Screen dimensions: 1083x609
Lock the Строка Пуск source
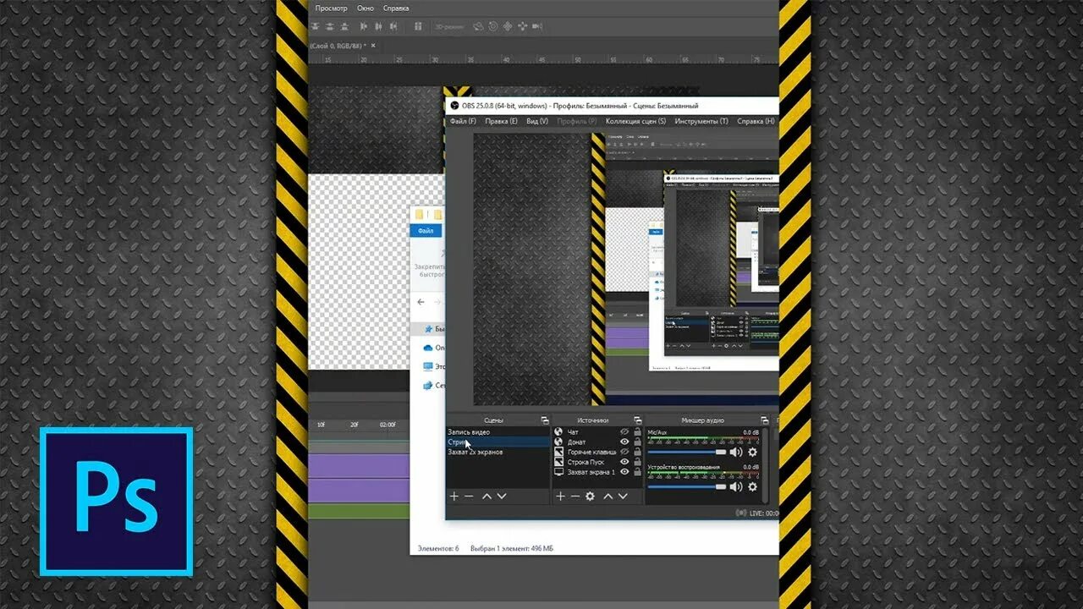click(636, 463)
